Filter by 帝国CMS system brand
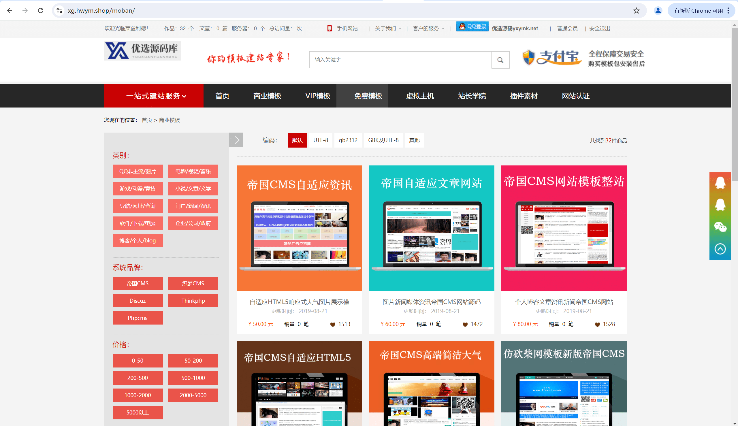Screen dimensions: 738x426 pyautogui.click(x=138, y=283)
